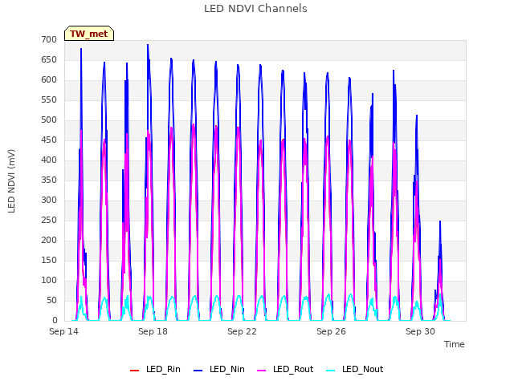Screen dimensions: 514x385
Task: Click the TW_met annotation label
Action: [89, 34]
